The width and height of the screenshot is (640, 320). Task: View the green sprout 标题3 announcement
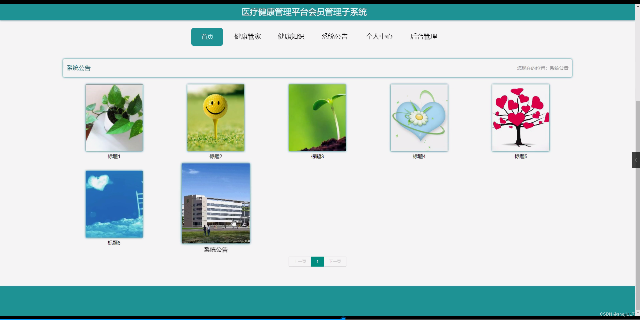tap(317, 118)
